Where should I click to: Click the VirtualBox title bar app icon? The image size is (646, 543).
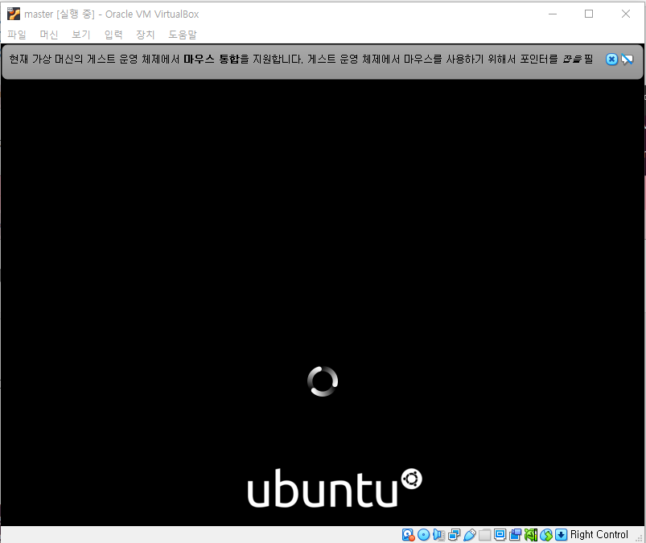click(14, 14)
